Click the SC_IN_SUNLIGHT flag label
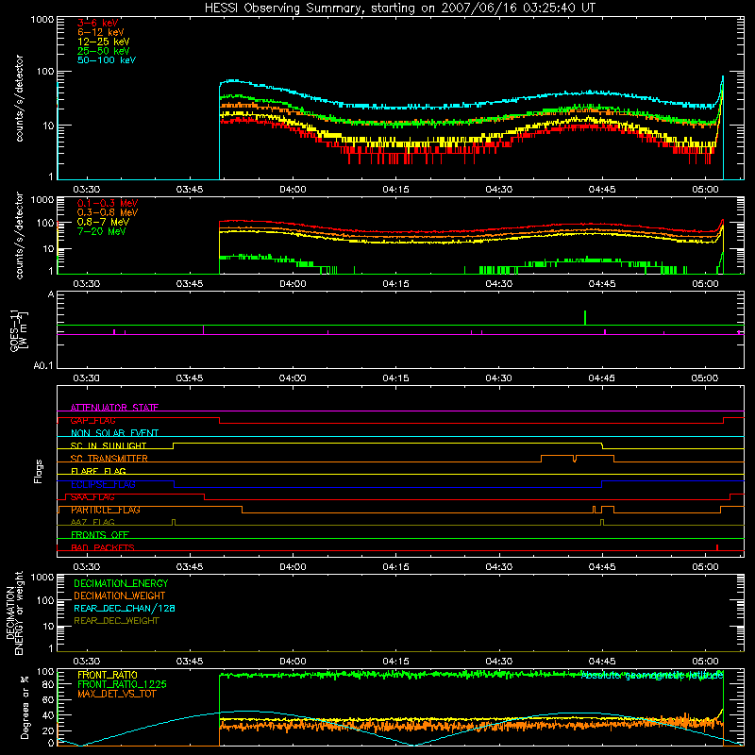Screen dimensions: 755x755 click(109, 445)
